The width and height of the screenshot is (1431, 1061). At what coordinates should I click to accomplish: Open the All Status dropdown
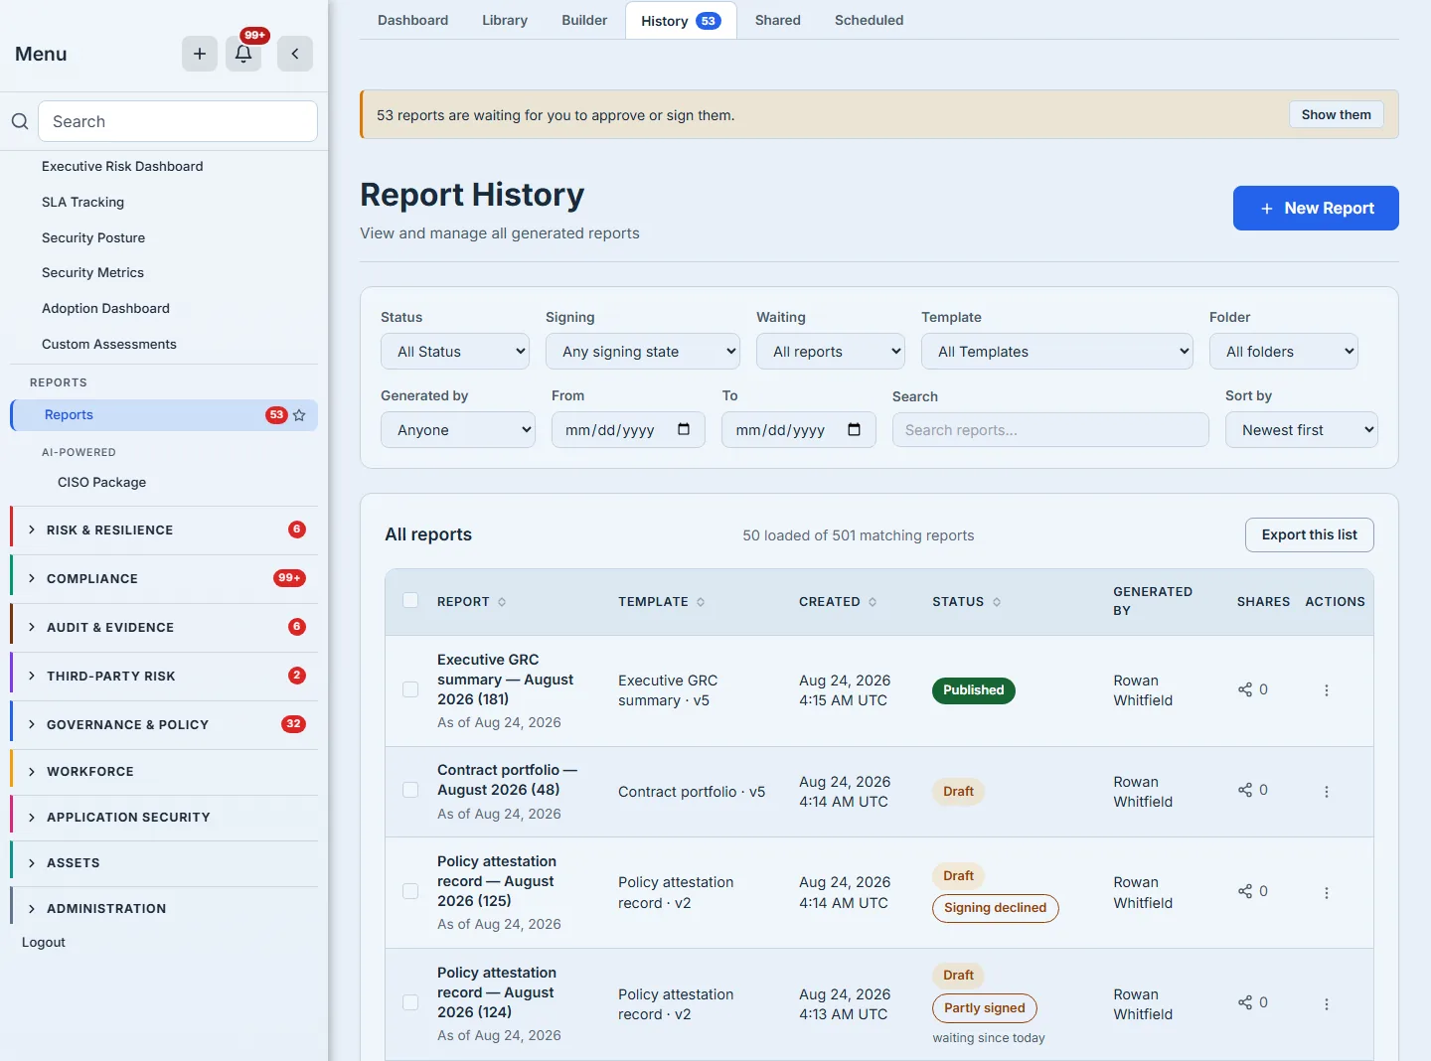tap(455, 352)
